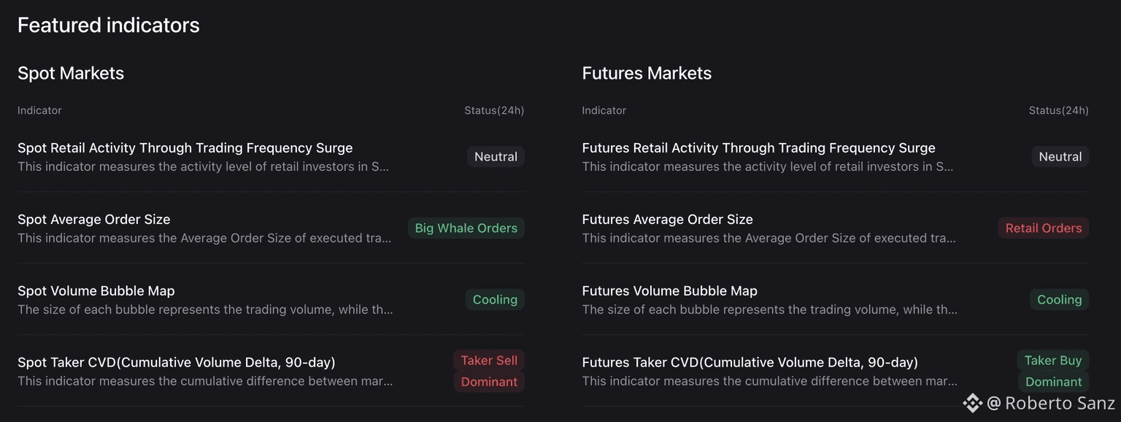This screenshot has width=1121, height=422.
Task: Click the Spot Markets section heading
Action: pos(71,74)
